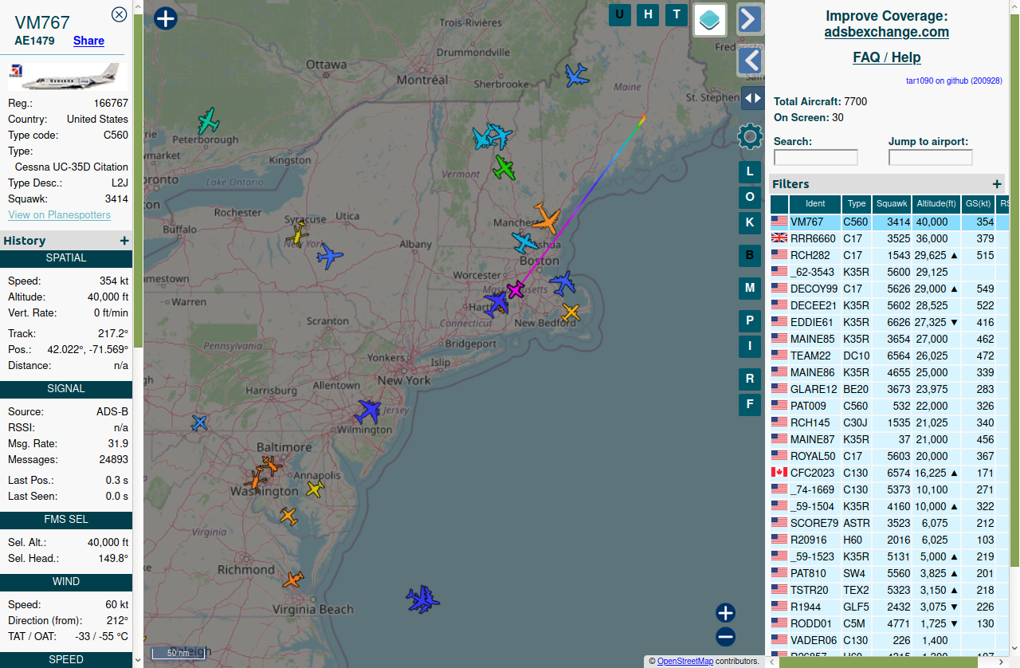
Task: Sort table by GS(kt) column
Action: 979,204
